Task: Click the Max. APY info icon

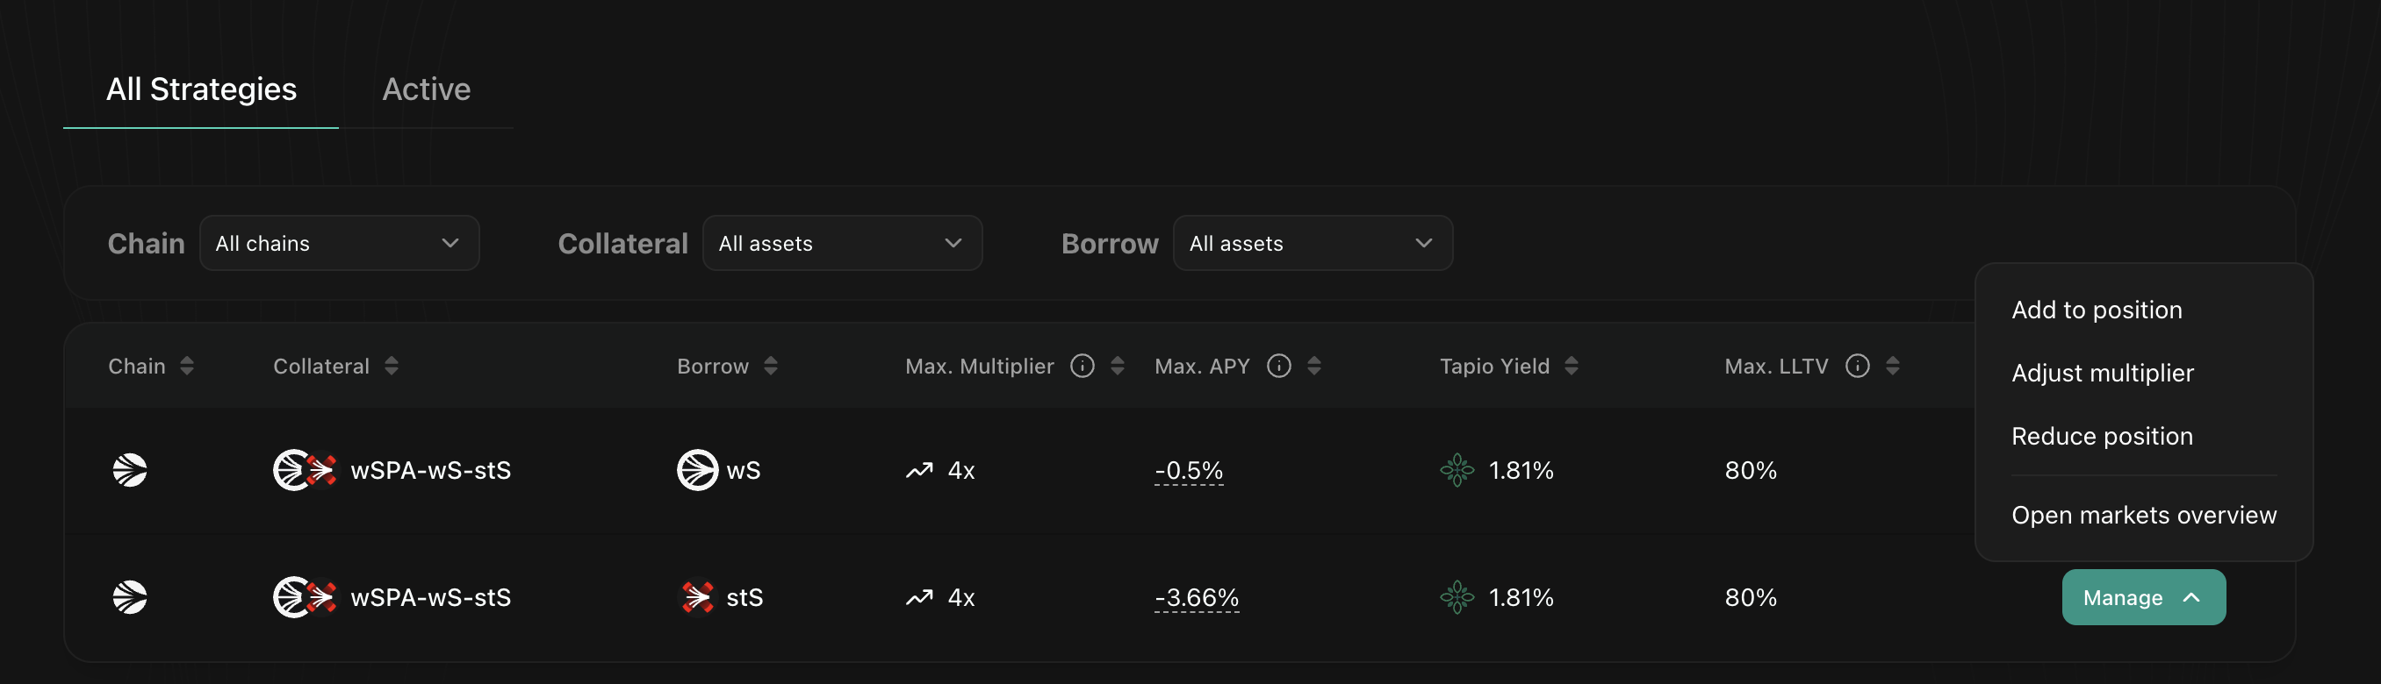Action: 1278,367
